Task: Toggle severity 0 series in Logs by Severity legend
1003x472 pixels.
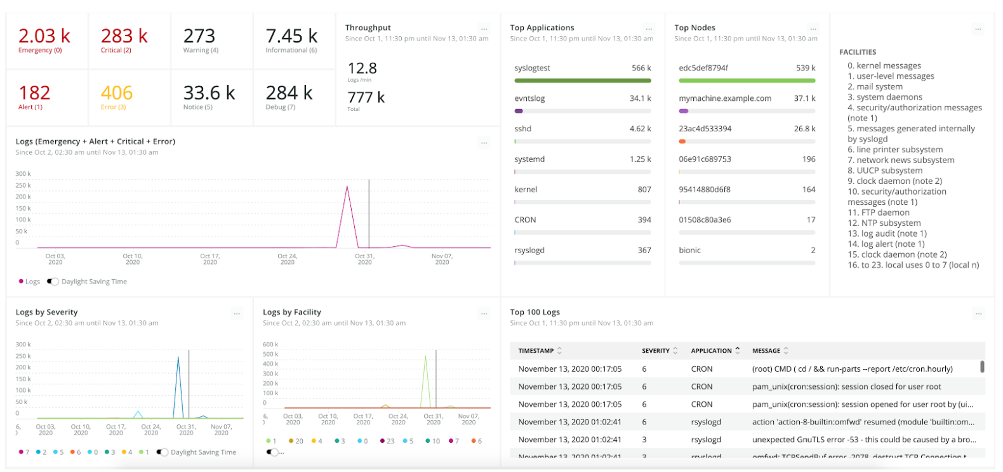Action: tap(93, 452)
